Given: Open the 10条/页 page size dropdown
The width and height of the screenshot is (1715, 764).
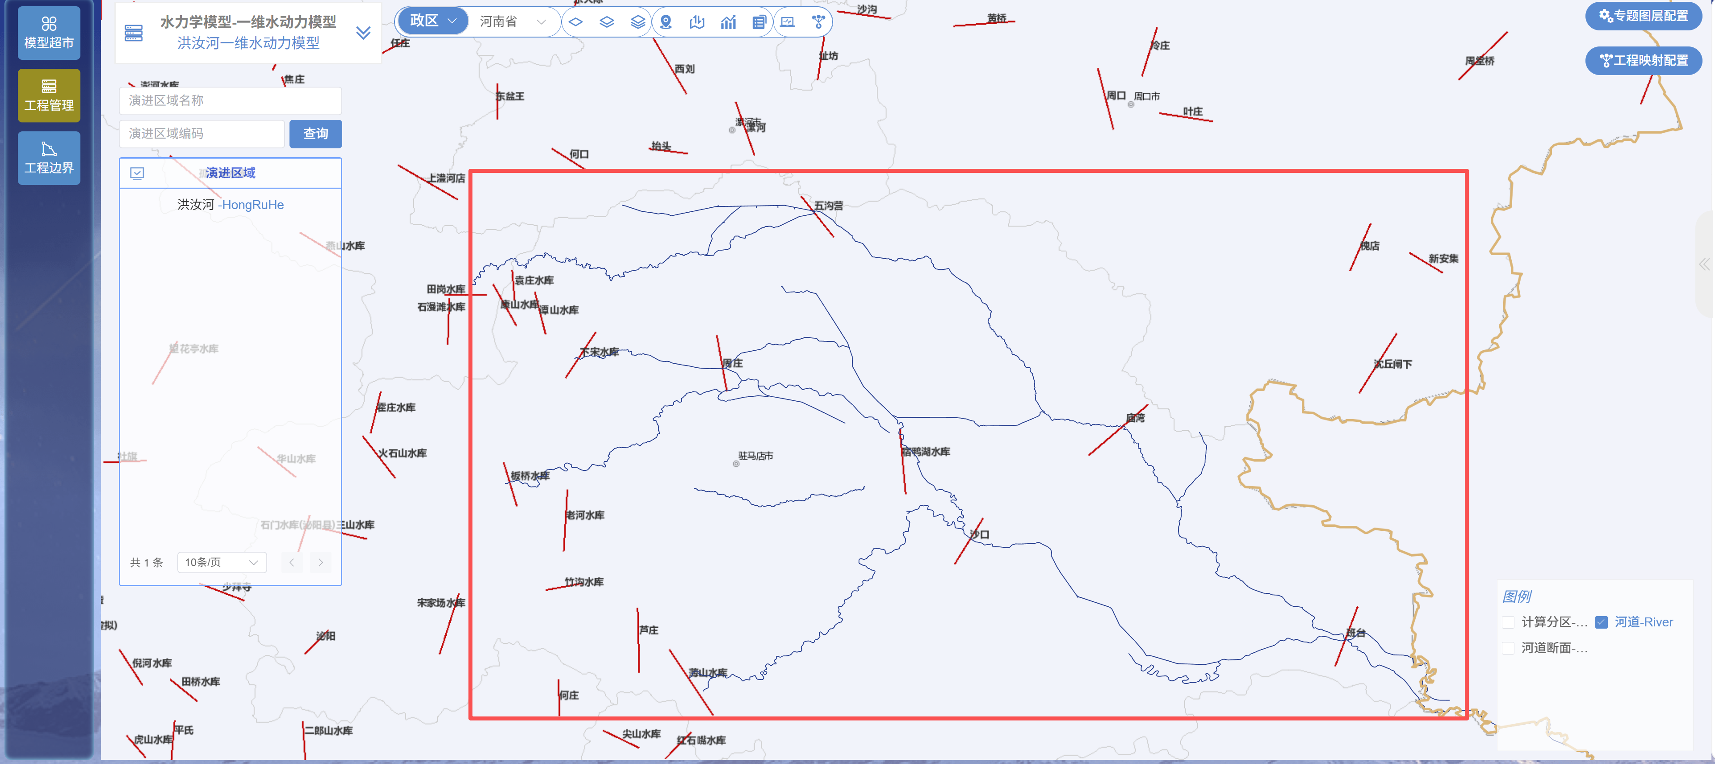Looking at the screenshot, I should [221, 562].
